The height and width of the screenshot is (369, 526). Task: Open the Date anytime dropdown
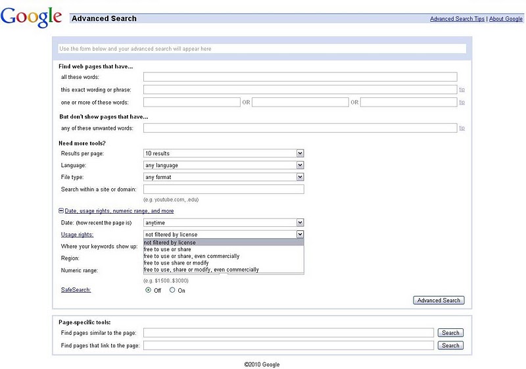(x=224, y=223)
